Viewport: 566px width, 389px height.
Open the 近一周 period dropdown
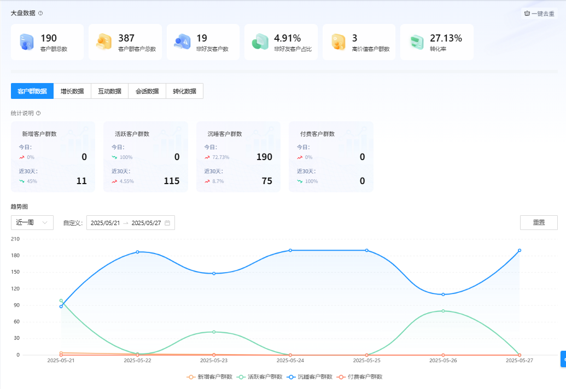[32, 222]
